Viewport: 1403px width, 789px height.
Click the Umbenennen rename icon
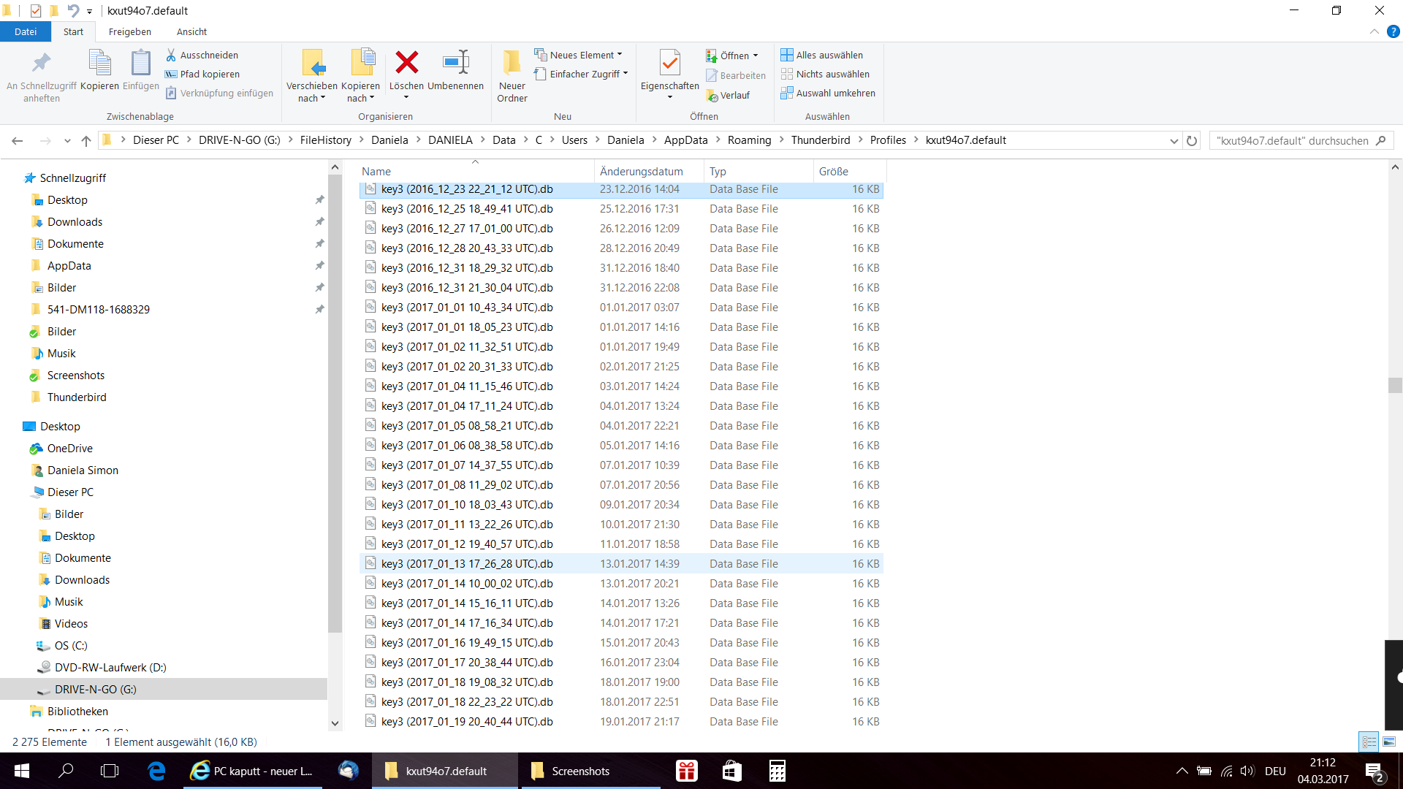tap(455, 64)
